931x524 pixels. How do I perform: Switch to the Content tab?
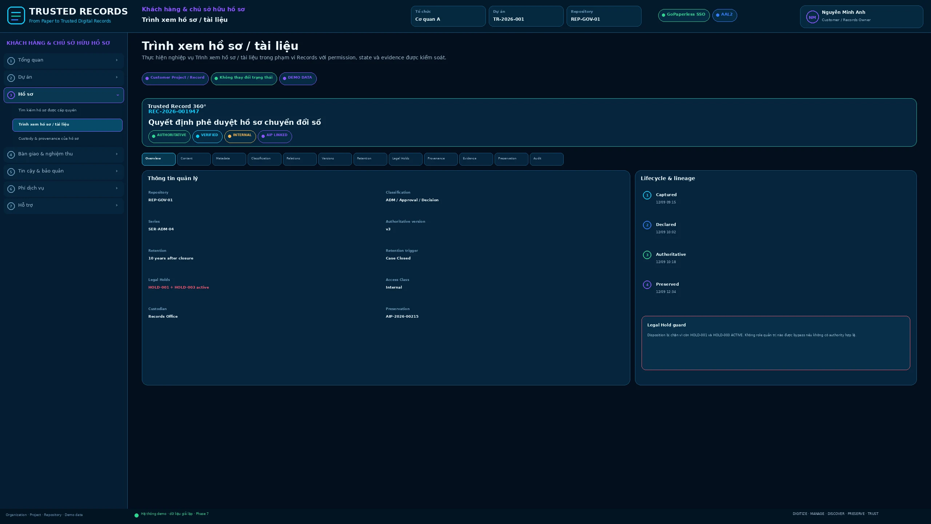pos(194,159)
